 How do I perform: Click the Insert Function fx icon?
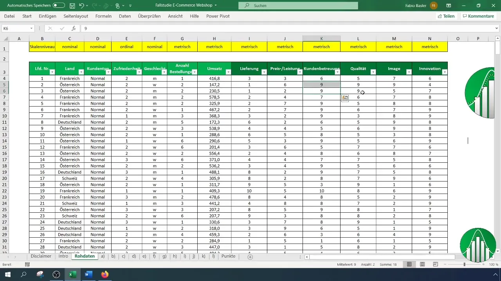click(x=74, y=28)
